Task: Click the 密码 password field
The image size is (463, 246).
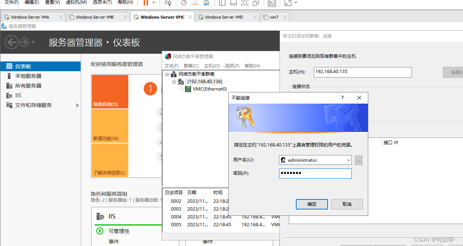Action: click(x=315, y=173)
